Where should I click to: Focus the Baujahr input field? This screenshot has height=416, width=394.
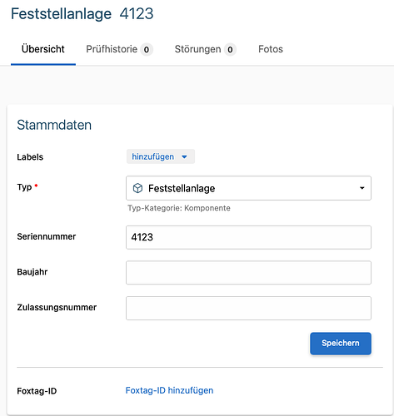pos(248,273)
